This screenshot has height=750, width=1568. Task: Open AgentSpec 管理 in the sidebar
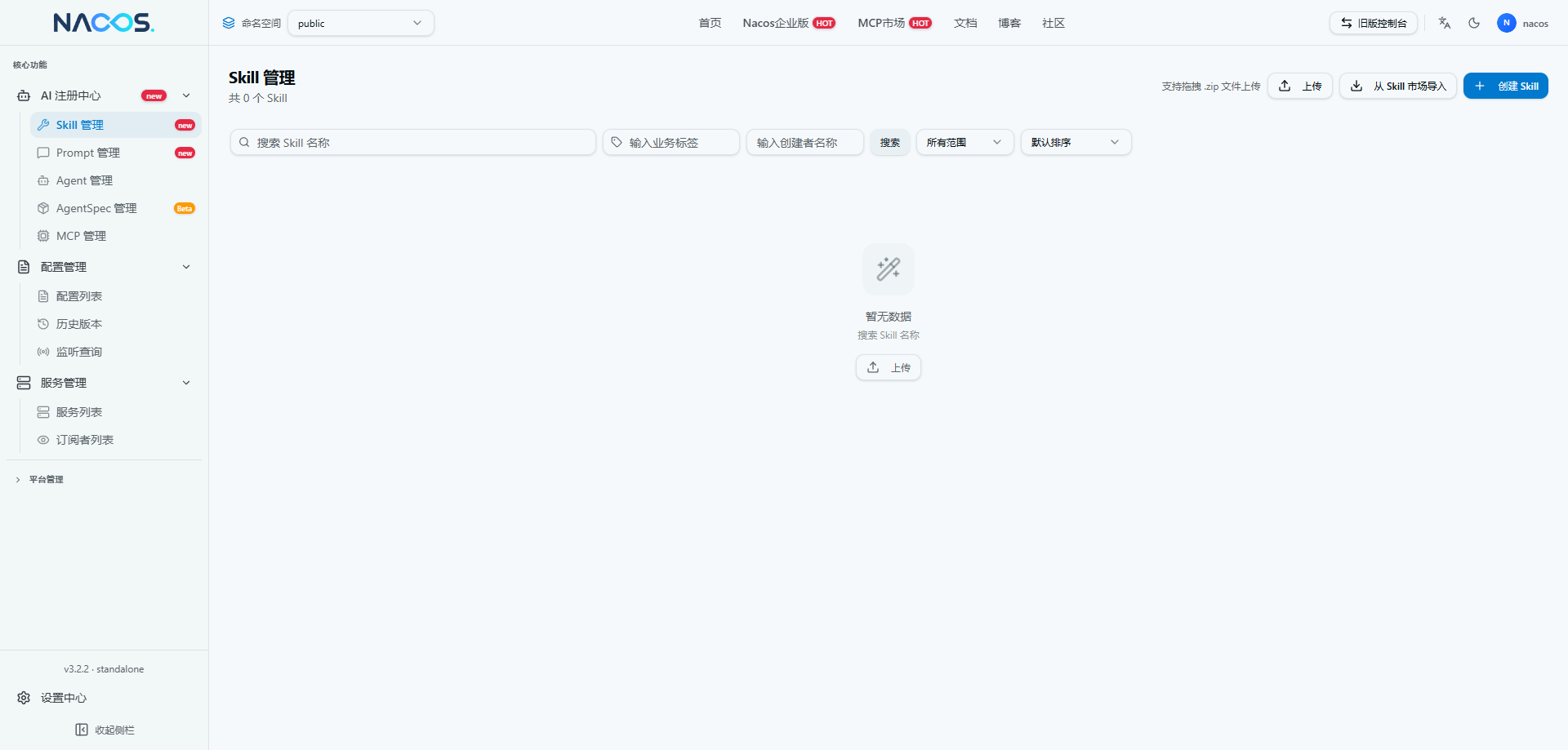[x=116, y=208]
